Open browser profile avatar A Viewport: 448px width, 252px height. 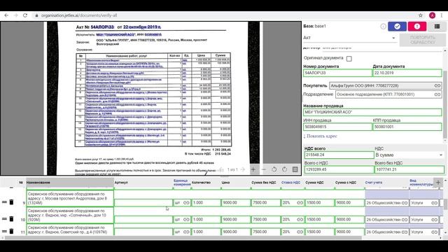(x=432, y=15)
